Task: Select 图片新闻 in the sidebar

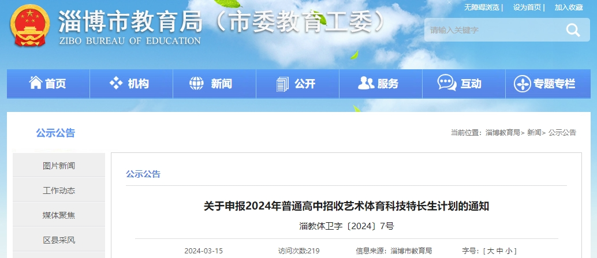Action: [x=59, y=166]
